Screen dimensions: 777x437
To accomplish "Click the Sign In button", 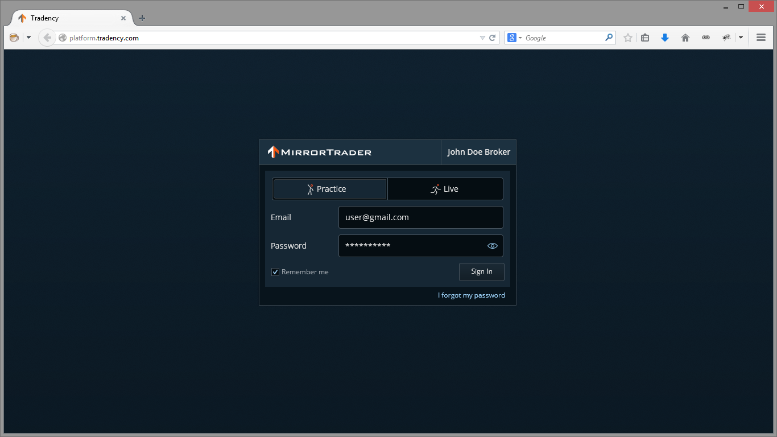I will point(482,271).
